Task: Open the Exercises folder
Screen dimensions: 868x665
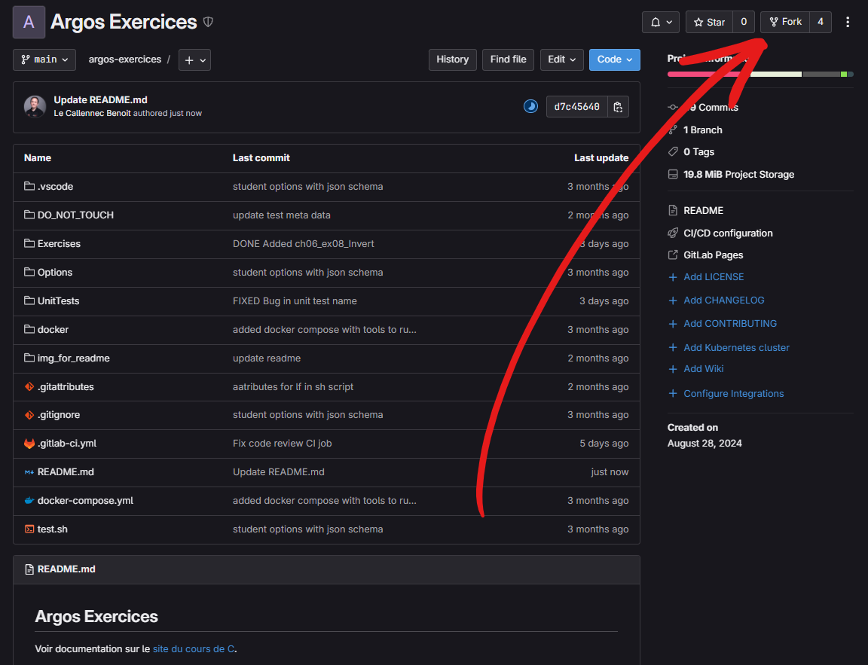Action: point(59,243)
